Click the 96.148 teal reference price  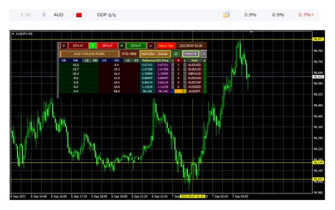[x=147, y=91]
